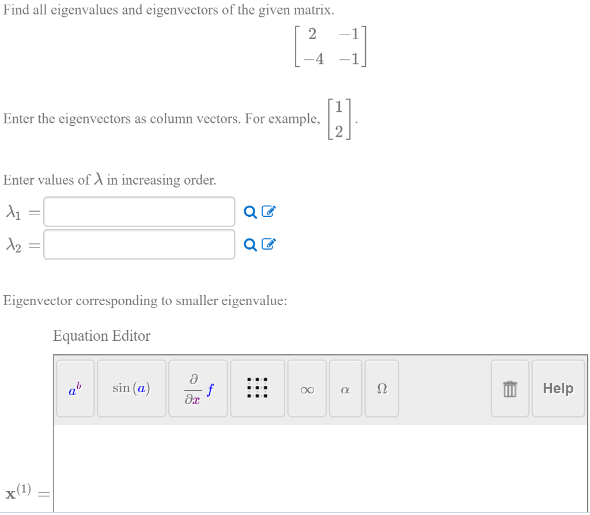Insert an exponent using the a^b tool
The width and height of the screenshot is (590, 515).
click(74, 388)
